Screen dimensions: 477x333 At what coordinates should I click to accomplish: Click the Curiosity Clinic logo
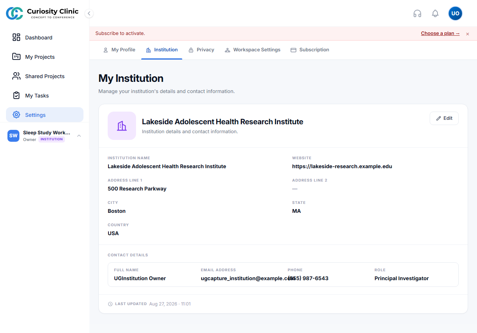(x=42, y=13)
